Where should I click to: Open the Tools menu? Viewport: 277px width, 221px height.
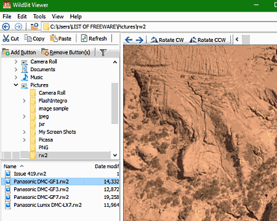(39, 17)
